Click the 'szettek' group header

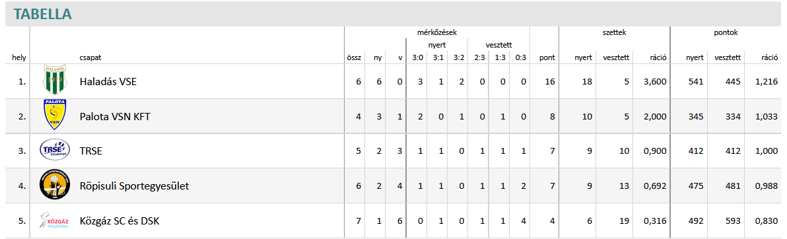tap(614, 32)
